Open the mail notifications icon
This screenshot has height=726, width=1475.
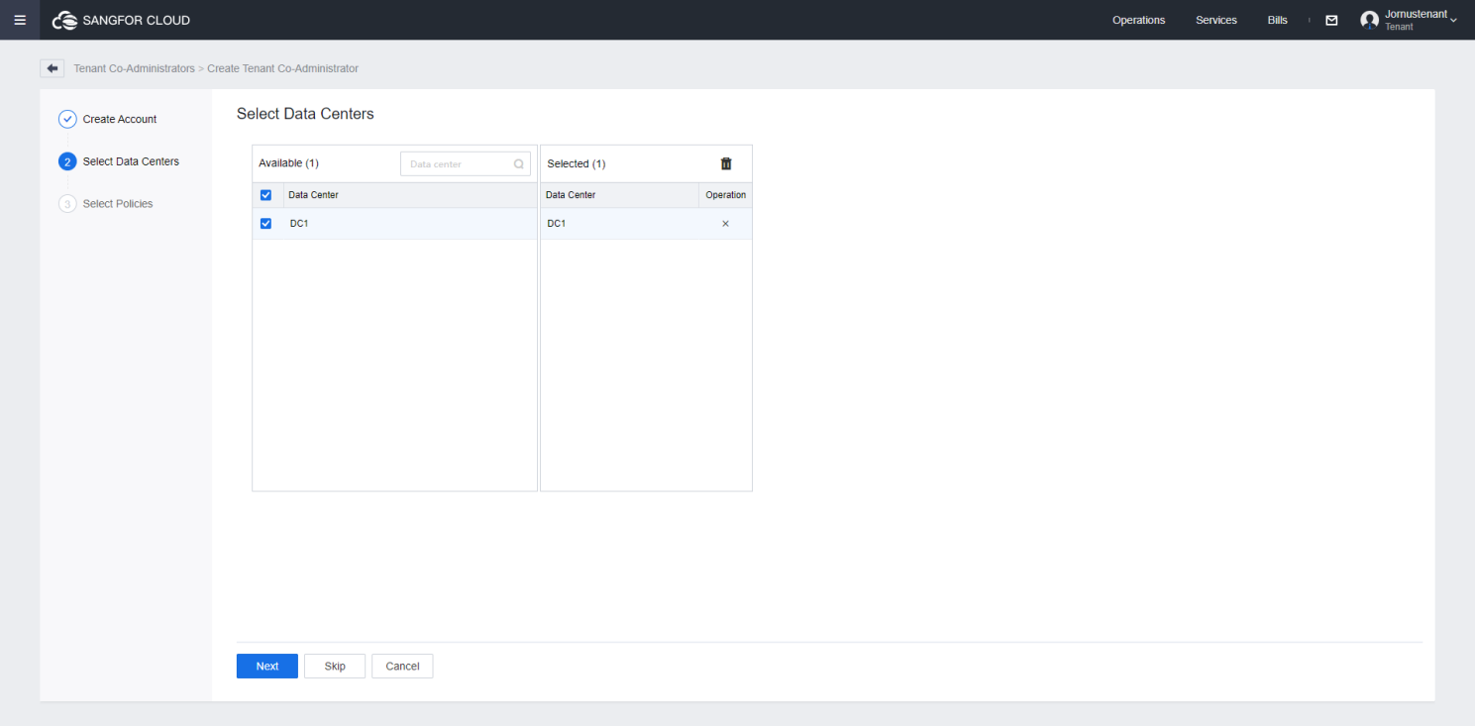pyautogui.click(x=1331, y=20)
